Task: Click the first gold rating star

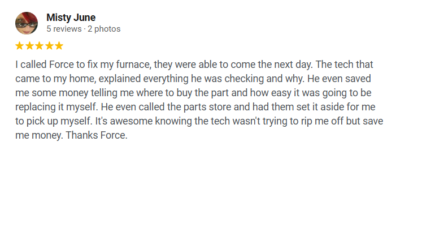Action: click(19, 46)
